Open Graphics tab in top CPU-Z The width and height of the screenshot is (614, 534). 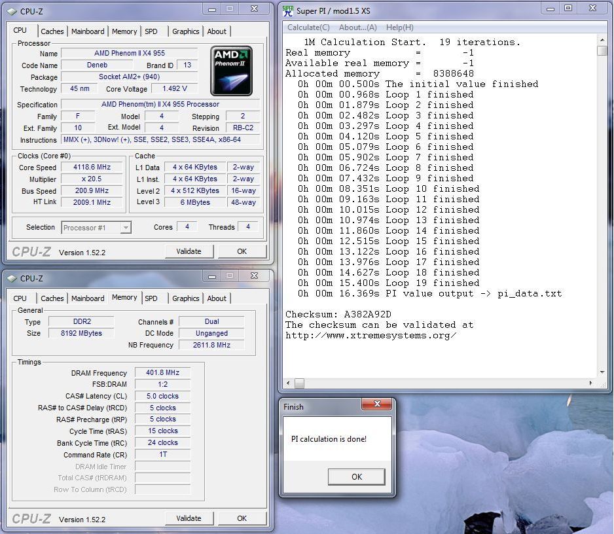click(186, 31)
